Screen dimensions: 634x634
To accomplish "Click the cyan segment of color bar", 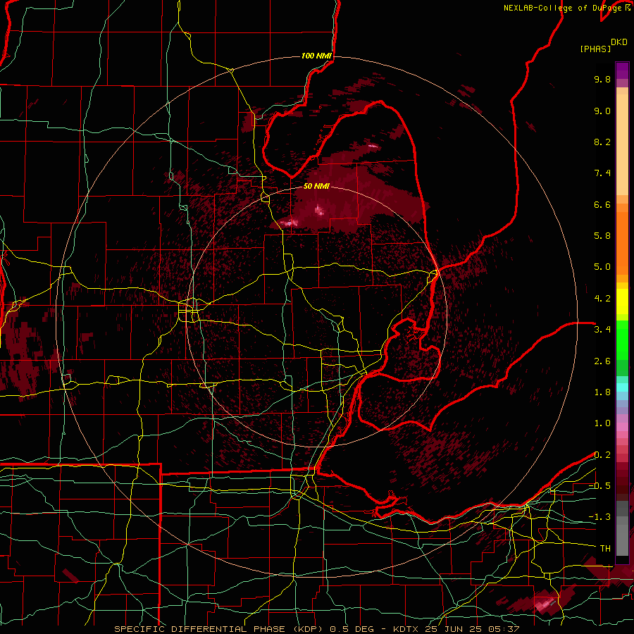I will (622, 387).
